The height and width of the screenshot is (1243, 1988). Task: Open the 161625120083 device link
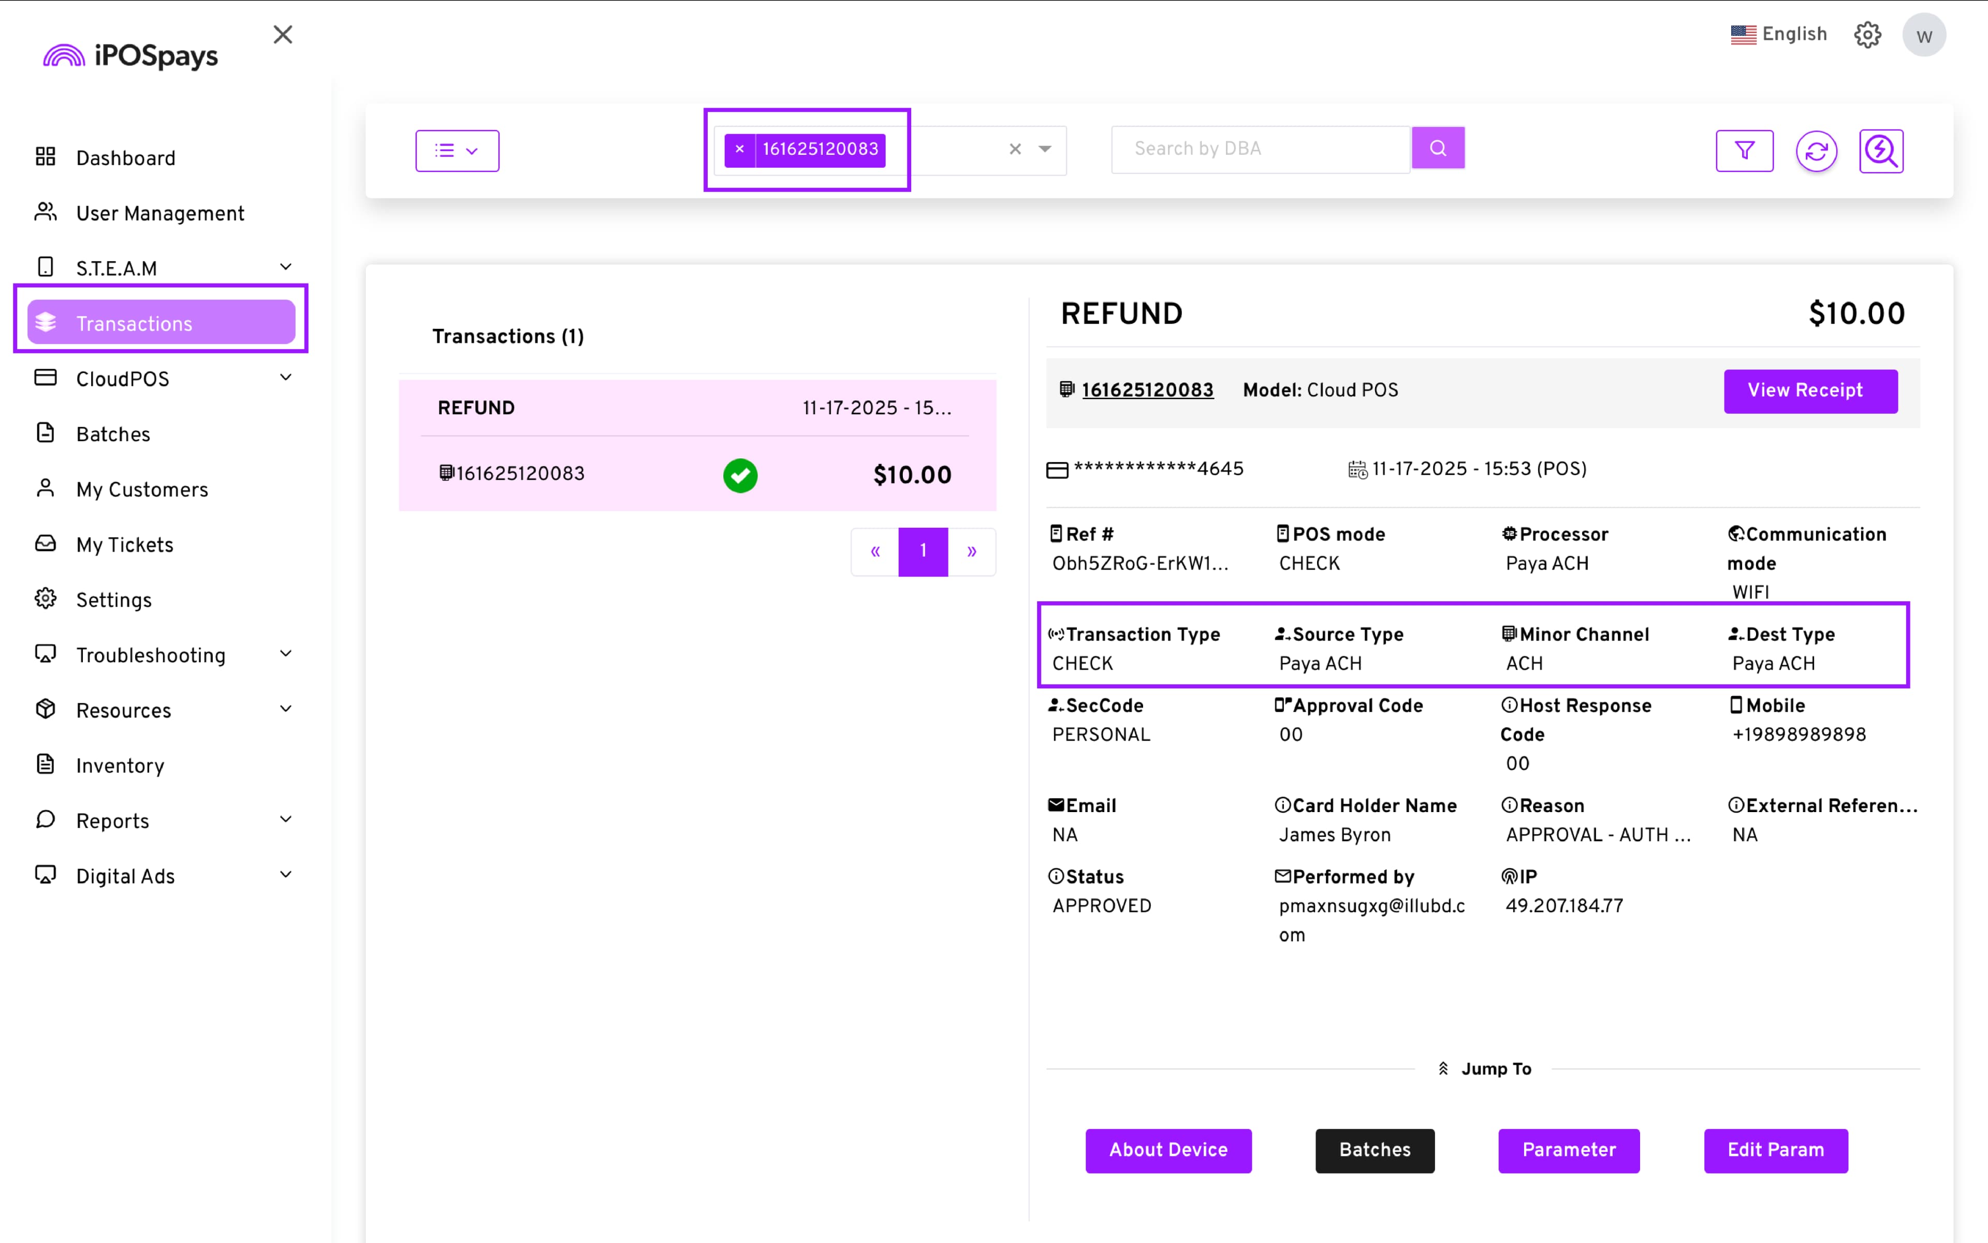pos(1147,391)
